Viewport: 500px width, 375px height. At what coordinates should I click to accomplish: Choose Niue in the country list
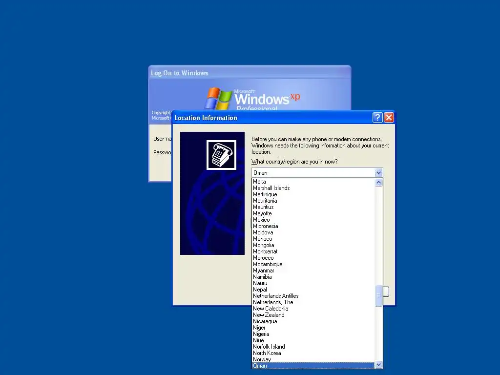313,340
